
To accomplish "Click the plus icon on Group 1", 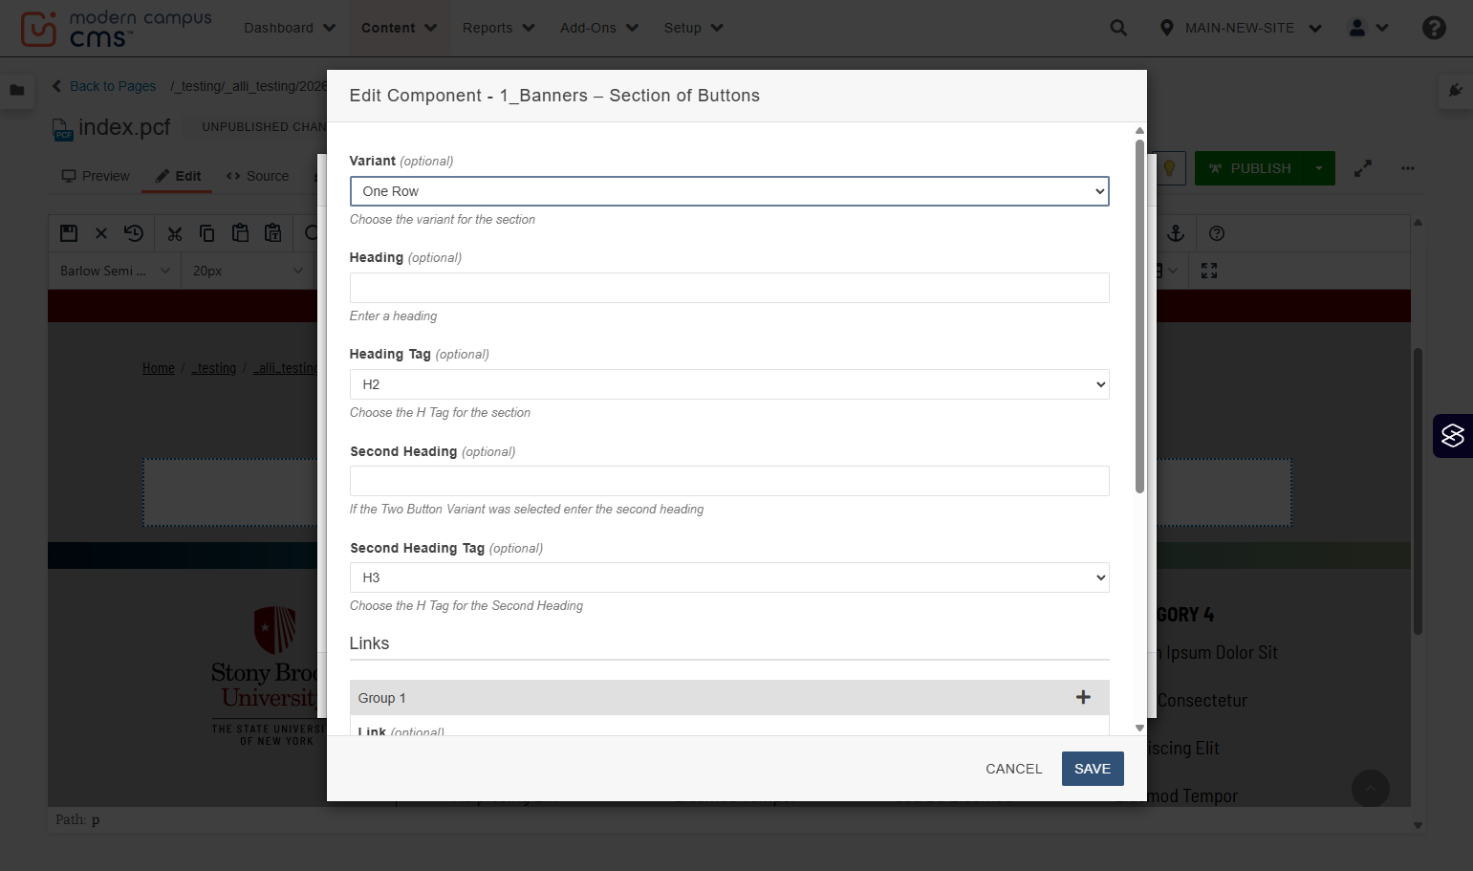I will [x=1083, y=697].
